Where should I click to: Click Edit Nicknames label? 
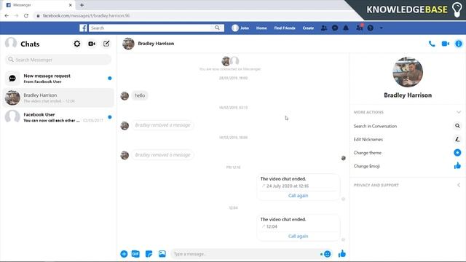(x=368, y=139)
